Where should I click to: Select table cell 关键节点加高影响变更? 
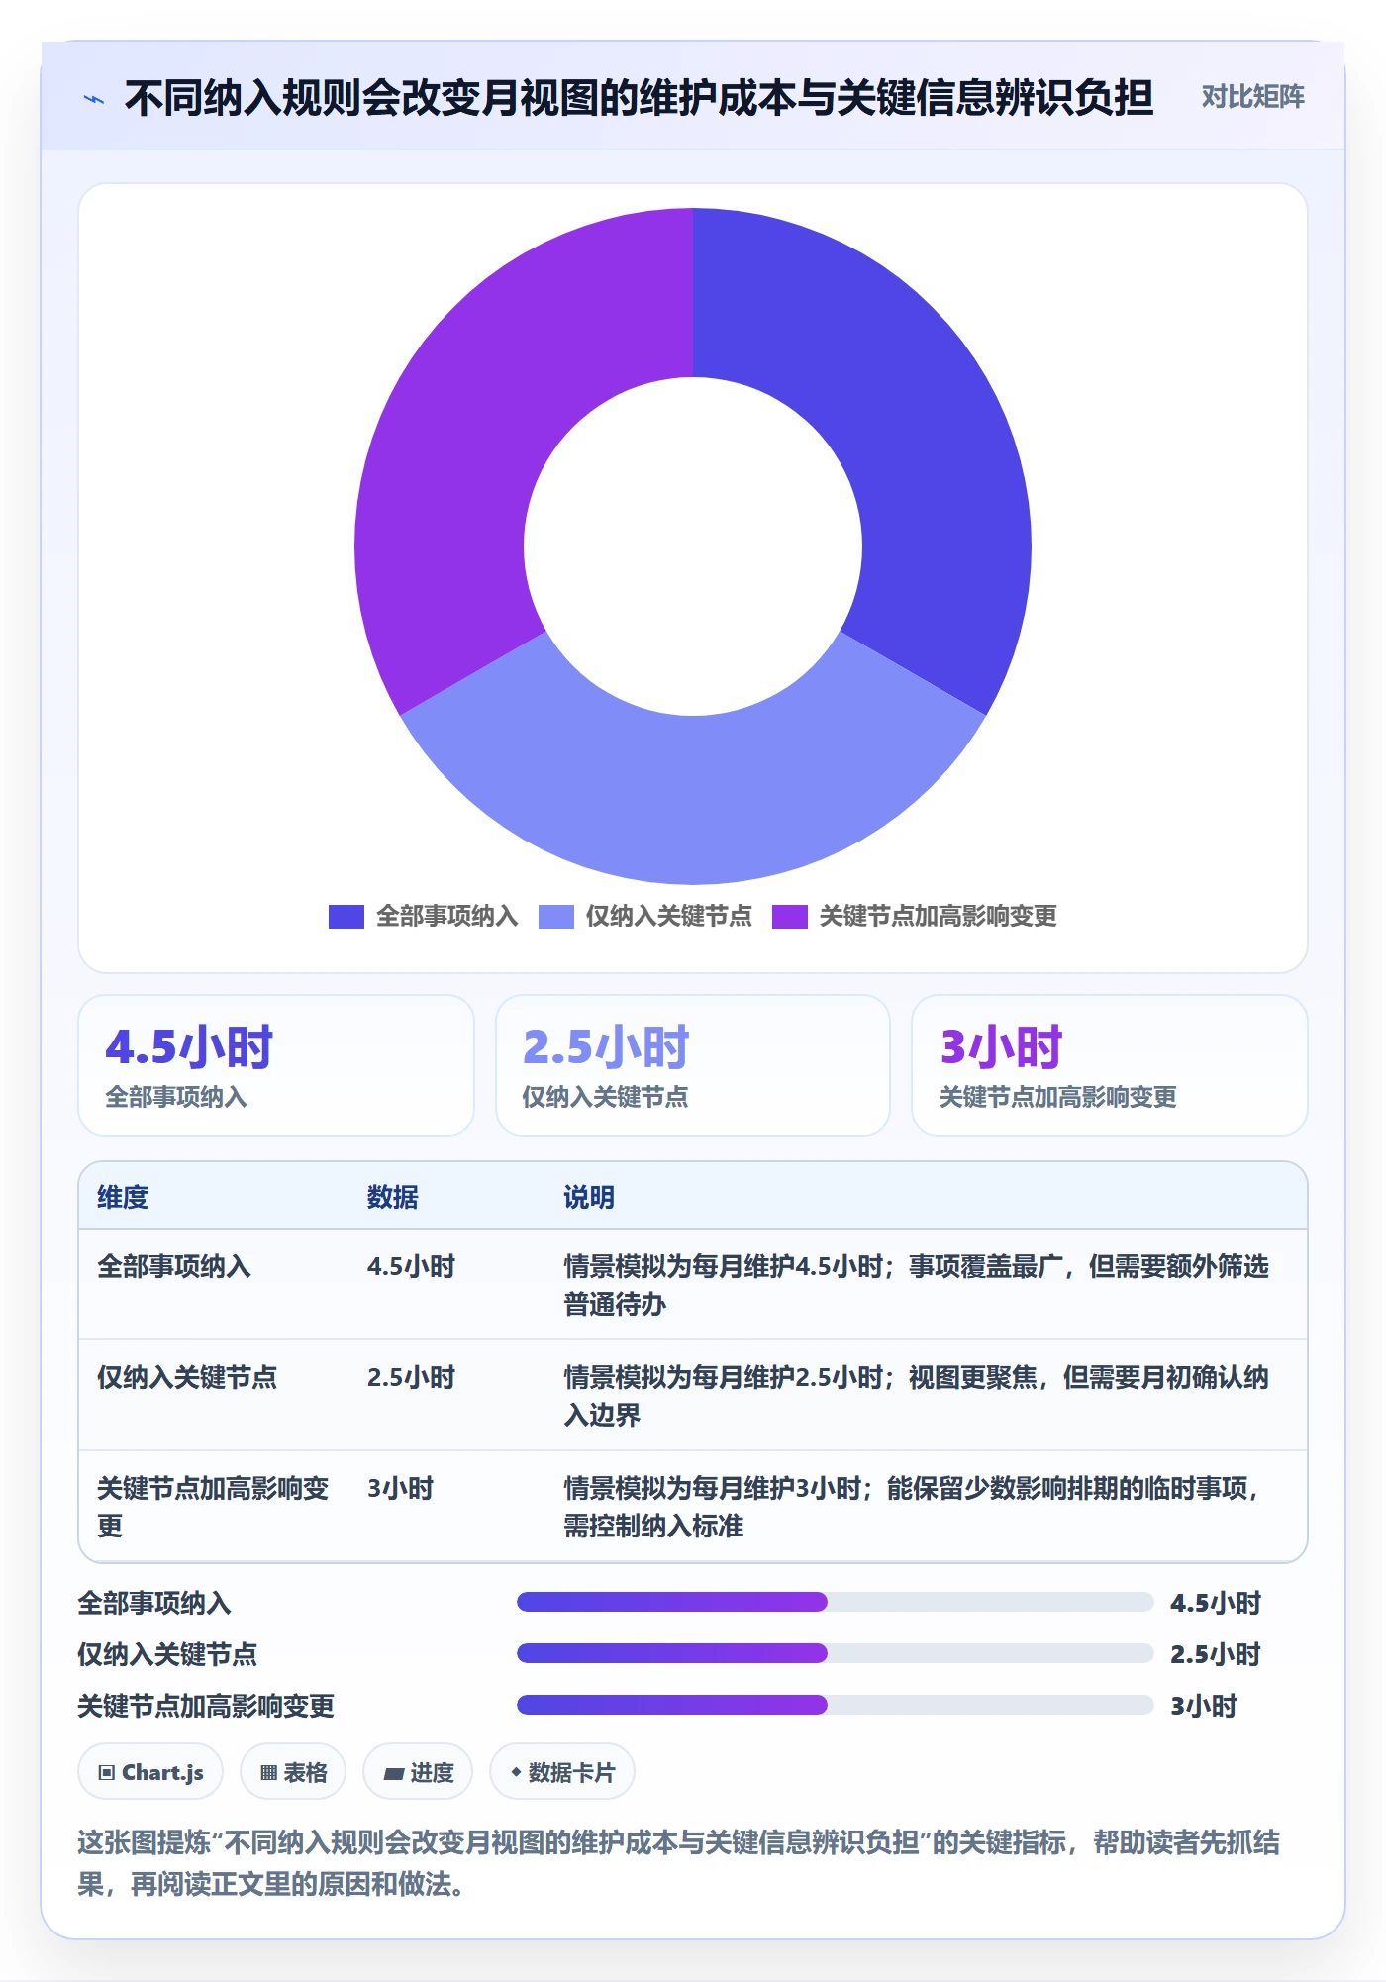[213, 1507]
